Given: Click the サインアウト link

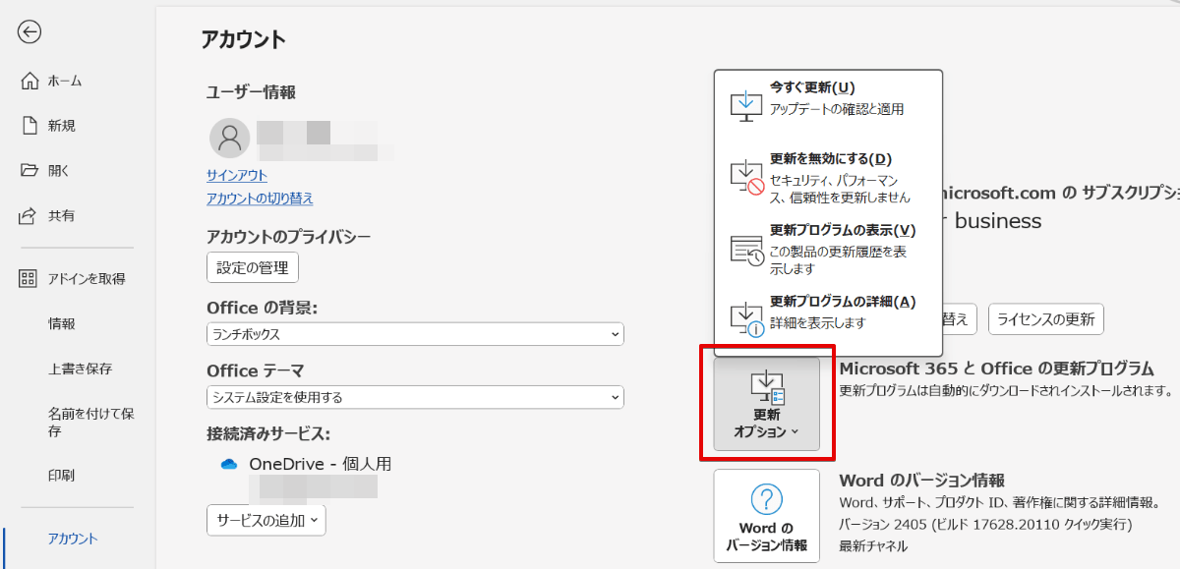Looking at the screenshot, I should click(x=236, y=175).
